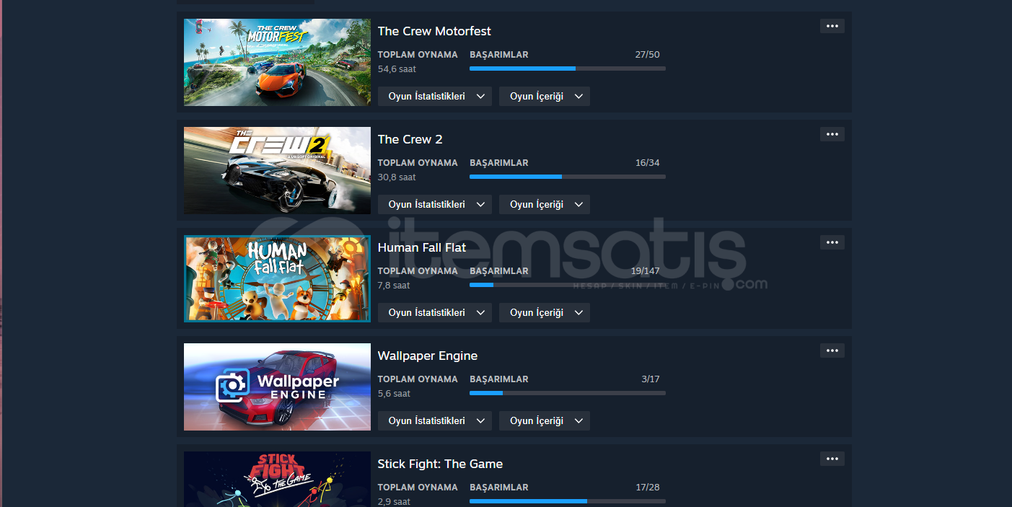Expand Oyun İçeriği for Wallpaper Engine

tap(545, 420)
